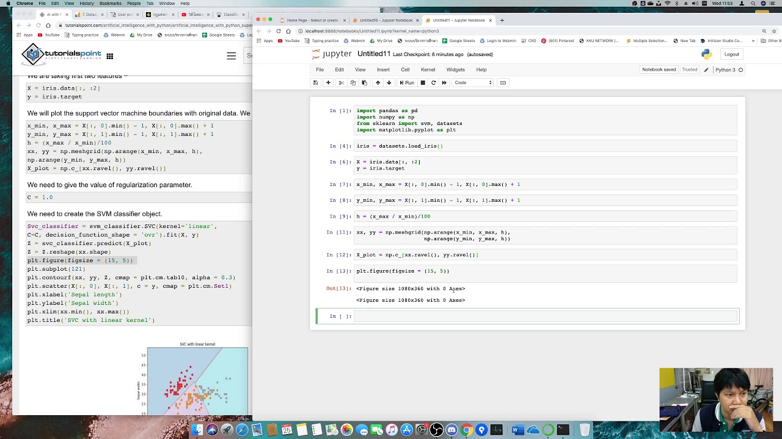Open a new tab in the front browser
The height and width of the screenshot is (439, 782).
point(502,20)
